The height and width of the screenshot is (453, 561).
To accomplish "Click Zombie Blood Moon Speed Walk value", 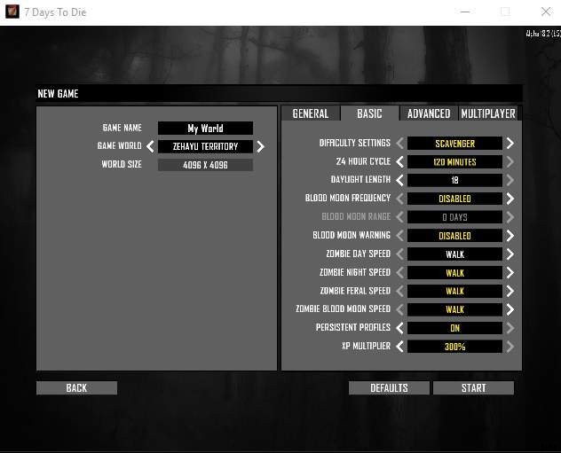I will [x=454, y=309].
